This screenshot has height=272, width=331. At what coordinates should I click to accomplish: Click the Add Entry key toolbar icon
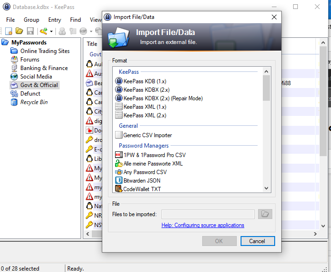[x=44, y=31]
